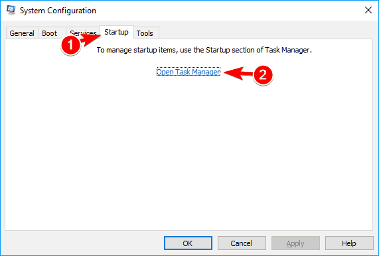Screen dimensions: 379x256
Task: Click the 'To manage startup items' message text
Action: (x=204, y=50)
